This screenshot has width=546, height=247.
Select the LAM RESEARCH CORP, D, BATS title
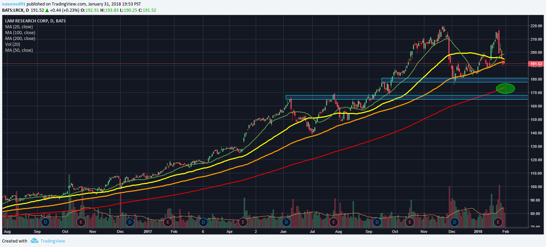[36, 21]
